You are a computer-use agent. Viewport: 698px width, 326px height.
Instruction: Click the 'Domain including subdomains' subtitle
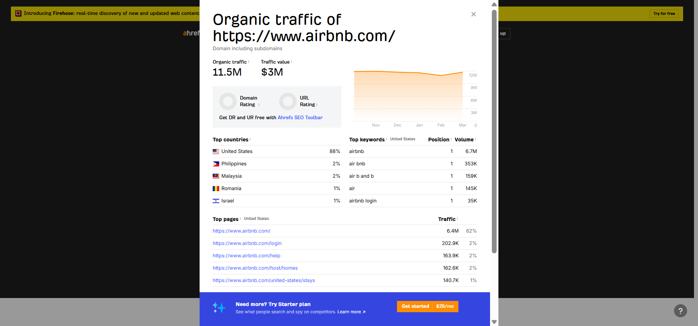pyautogui.click(x=248, y=48)
